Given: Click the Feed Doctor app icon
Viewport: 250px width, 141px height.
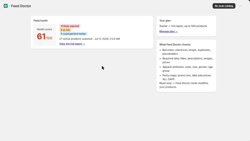Looking at the screenshot, I should (x=6, y=6).
